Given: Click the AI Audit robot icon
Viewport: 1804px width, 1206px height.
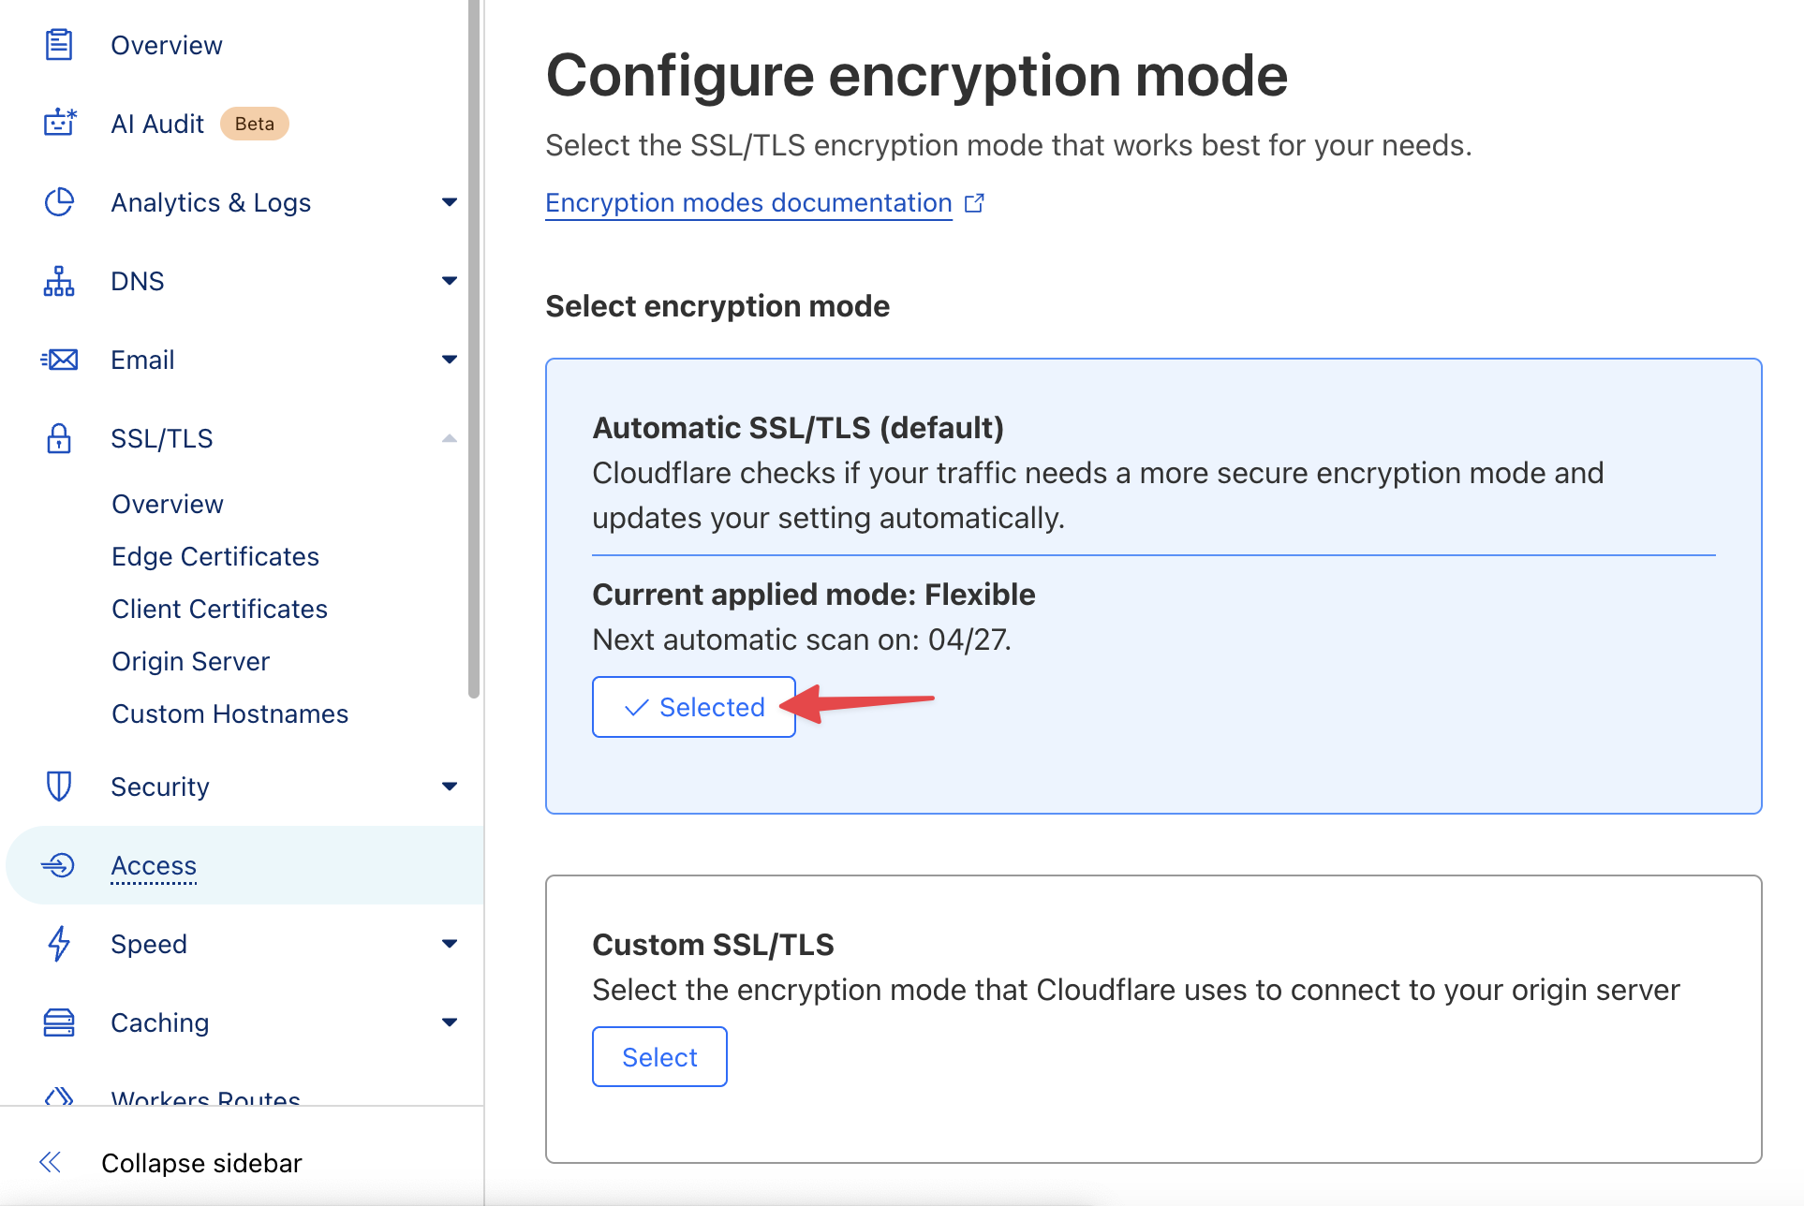Looking at the screenshot, I should click(60, 123).
